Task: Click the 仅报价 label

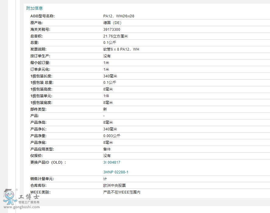Action: pyautogui.click(x=37, y=156)
